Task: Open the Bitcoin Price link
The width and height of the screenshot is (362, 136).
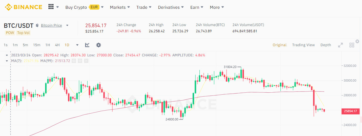Action: [51, 25]
